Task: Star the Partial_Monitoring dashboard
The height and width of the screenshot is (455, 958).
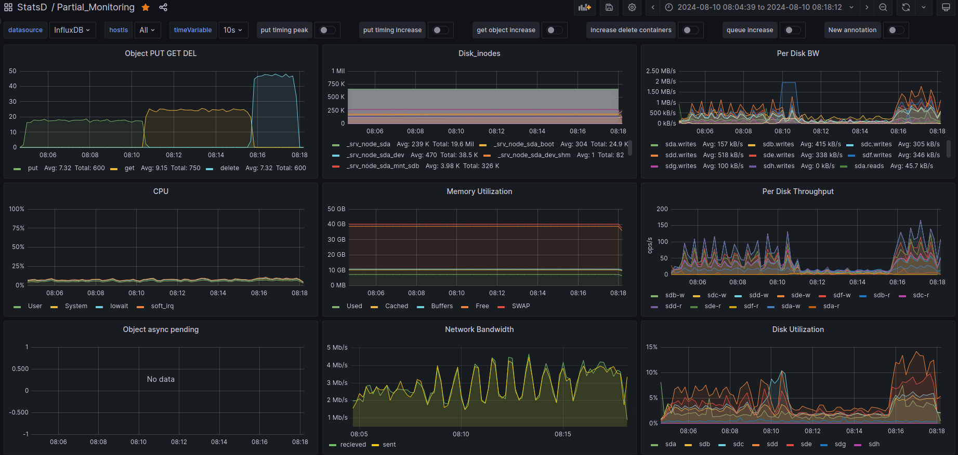Action: [x=146, y=7]
